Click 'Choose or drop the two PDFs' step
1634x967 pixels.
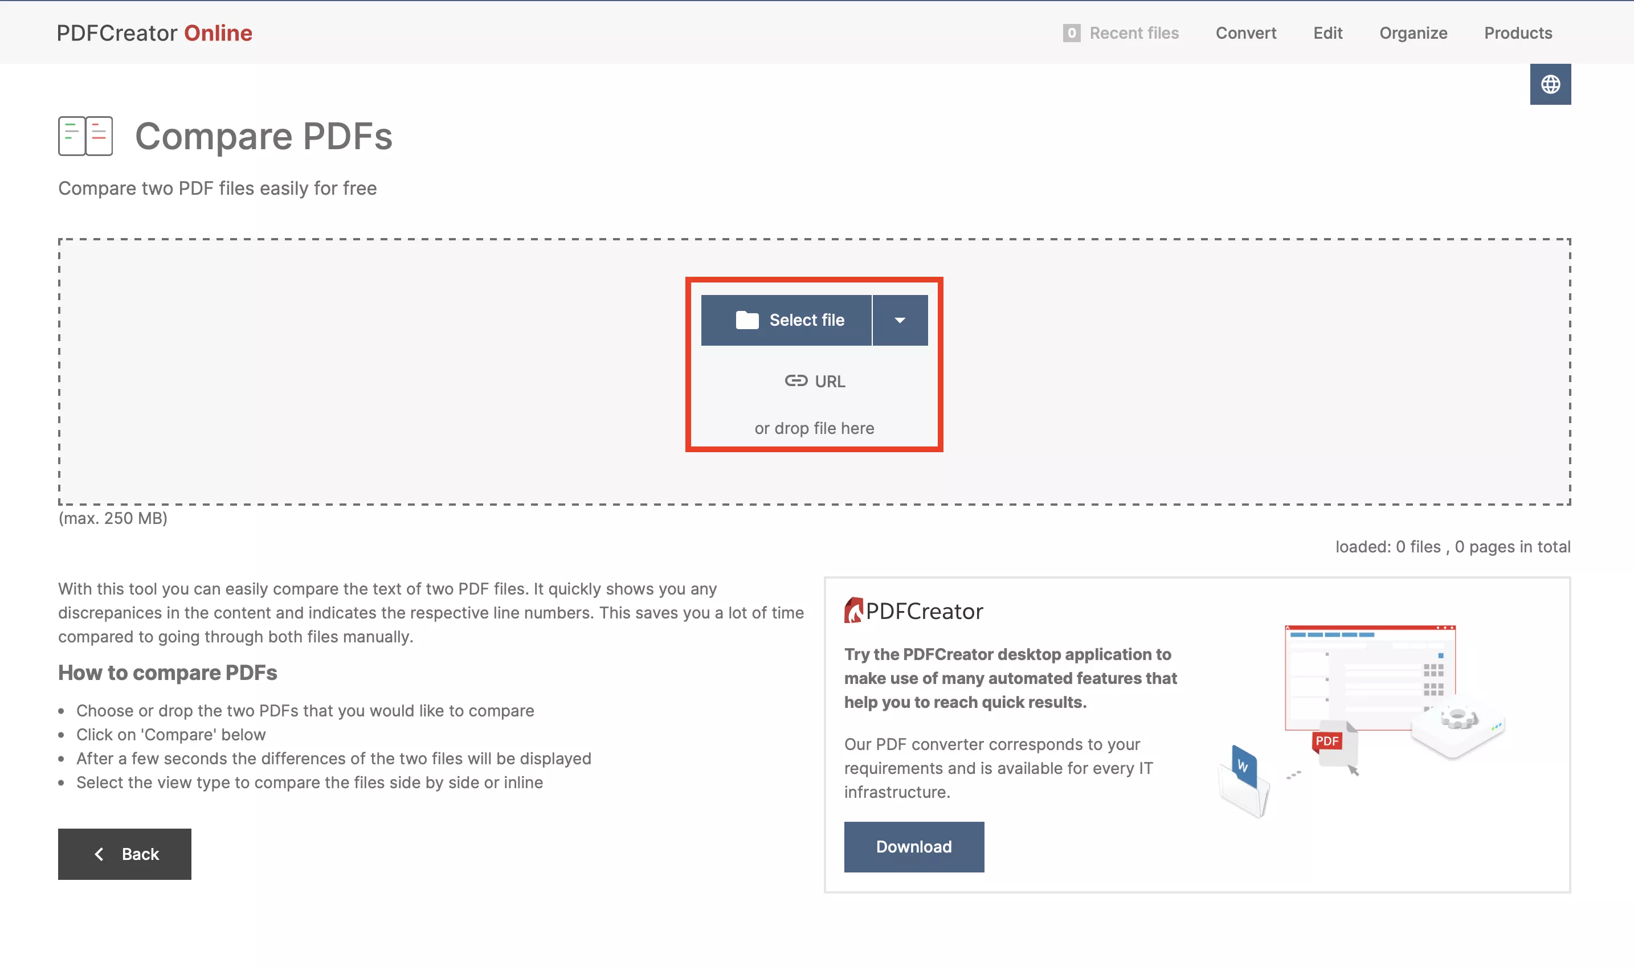305,710
